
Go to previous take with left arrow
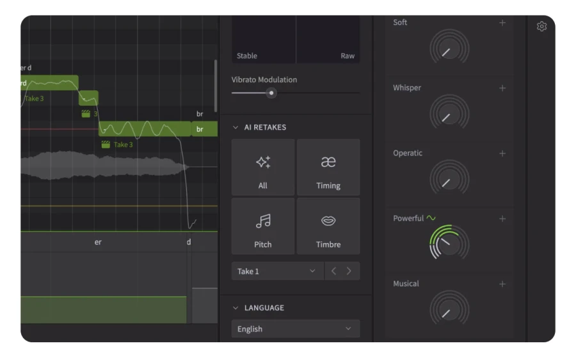[x=333, y=271]
